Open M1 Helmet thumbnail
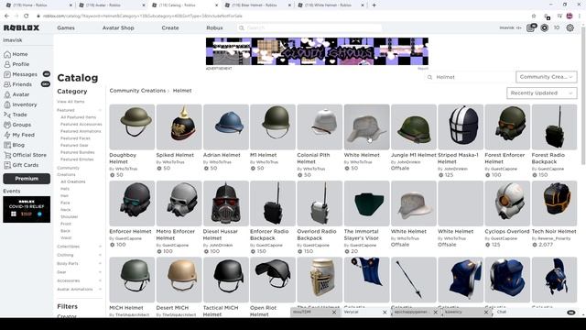The height and width of the screenshot is (330, 586). point(273,127)
